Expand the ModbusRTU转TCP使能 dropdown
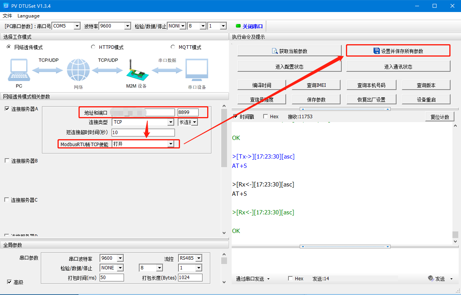This screenshot has height=295, width=461. point(170,144)
